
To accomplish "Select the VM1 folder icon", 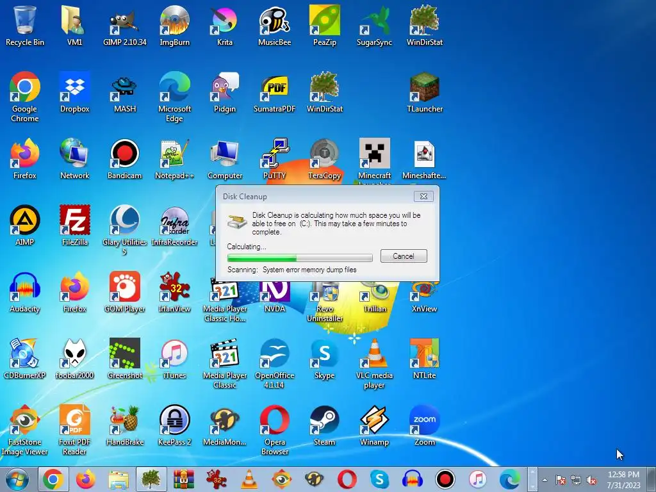I will click(x=74, y=26).
